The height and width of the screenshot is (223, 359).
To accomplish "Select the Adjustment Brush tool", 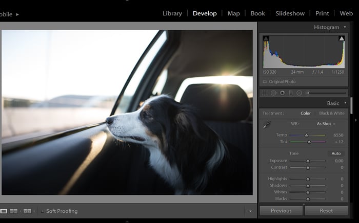I will (x=308, y=93).
